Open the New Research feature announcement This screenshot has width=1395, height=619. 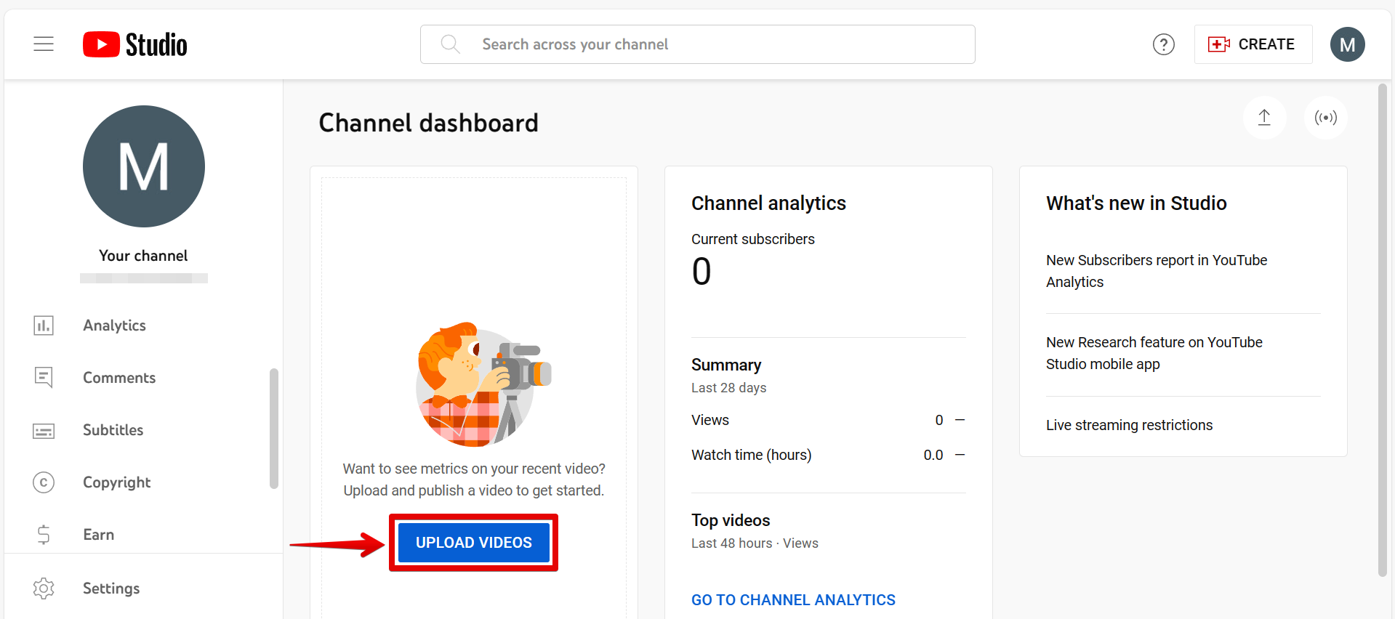[1154, 353]
